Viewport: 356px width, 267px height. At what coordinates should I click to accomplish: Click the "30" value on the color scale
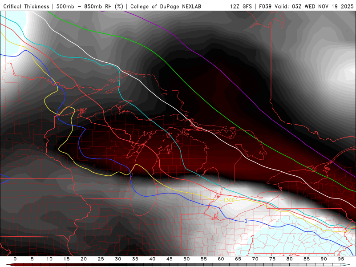[x=118, y=259]
